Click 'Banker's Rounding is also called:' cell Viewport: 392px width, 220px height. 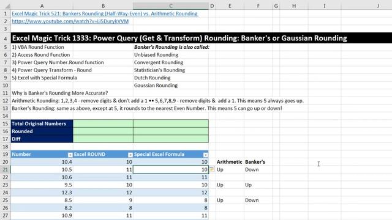tap(171, 47)
